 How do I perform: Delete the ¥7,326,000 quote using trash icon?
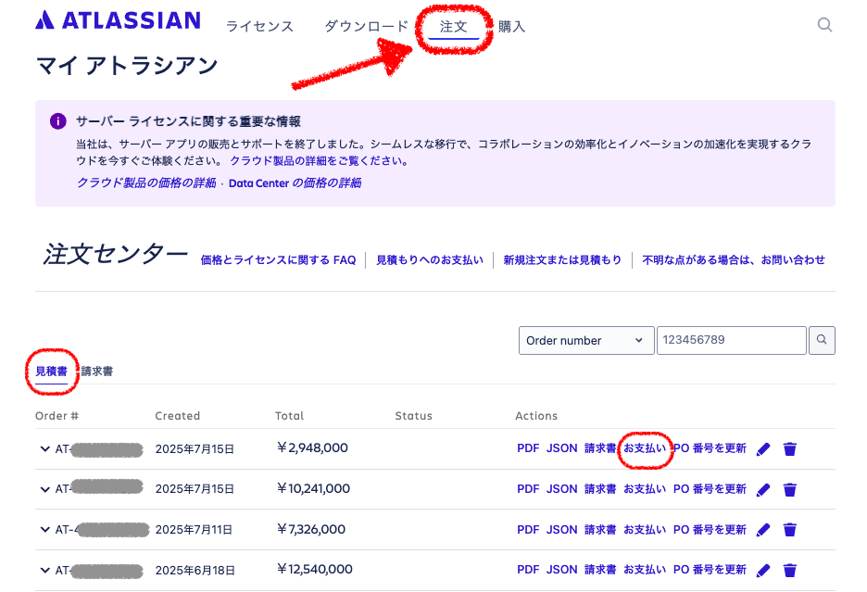(x=790, y=530)
